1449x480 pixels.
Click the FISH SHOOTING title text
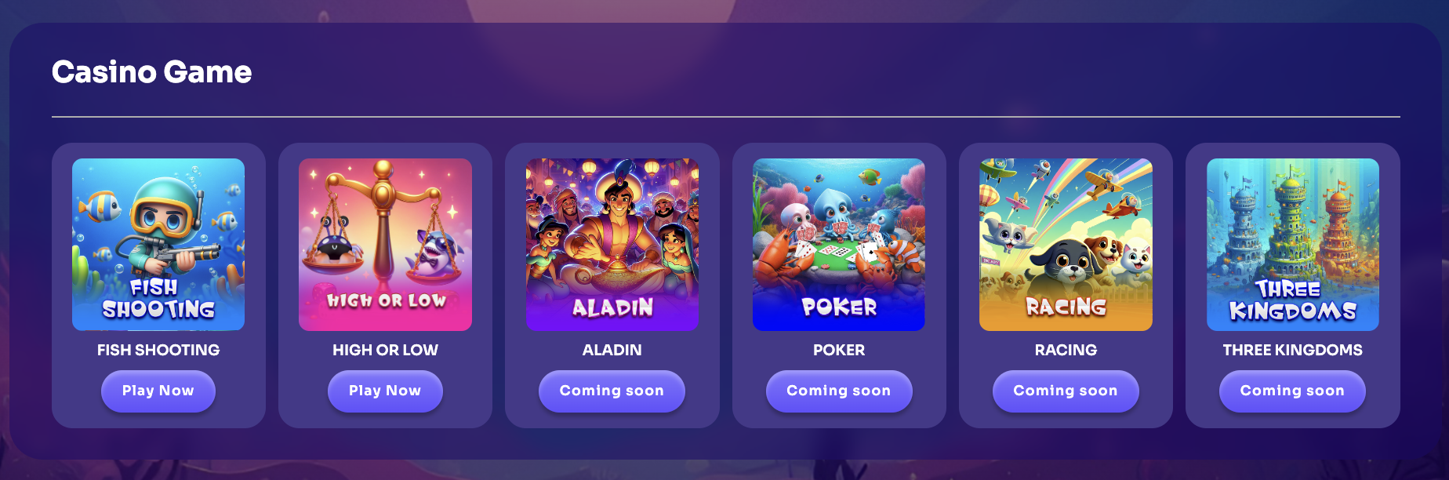pyautogui.click(x=158, y=350)
